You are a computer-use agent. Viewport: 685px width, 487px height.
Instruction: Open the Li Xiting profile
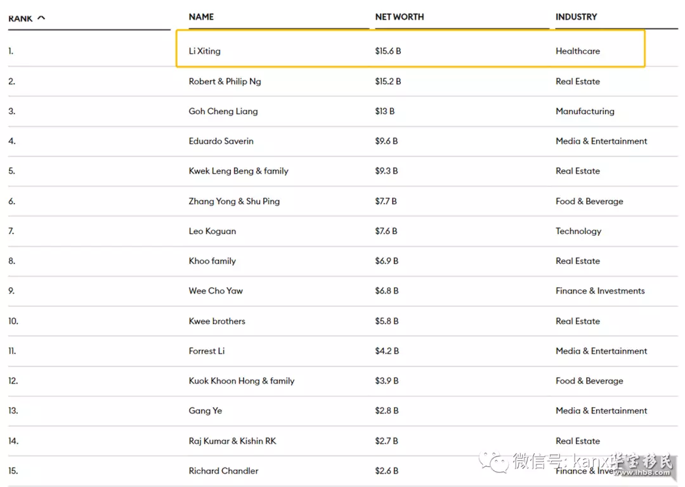[204, 51]
